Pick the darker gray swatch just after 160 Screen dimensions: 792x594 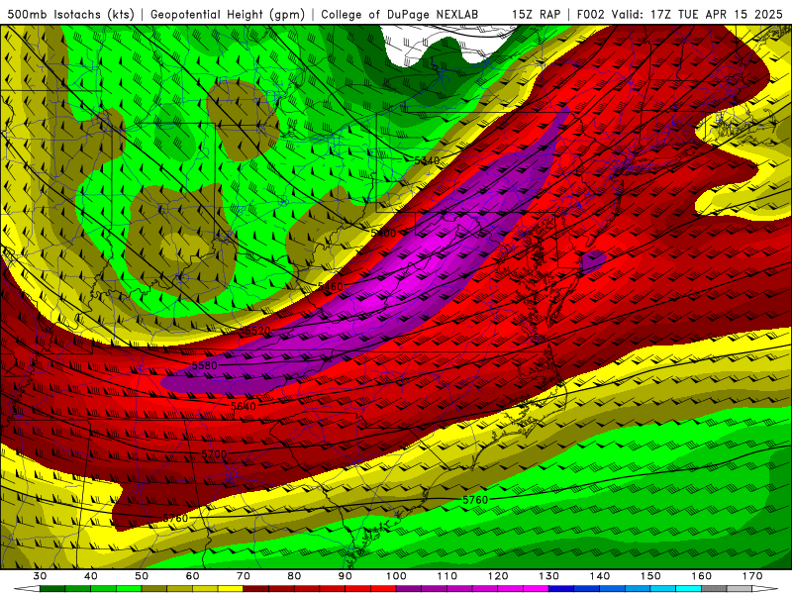coord(714,589)
